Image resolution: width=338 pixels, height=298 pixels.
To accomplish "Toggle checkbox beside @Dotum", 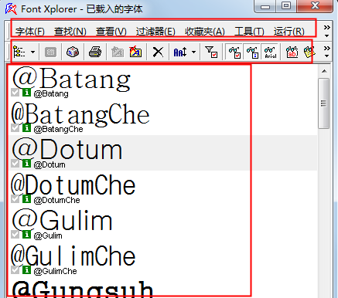I will tap(15, 164).
